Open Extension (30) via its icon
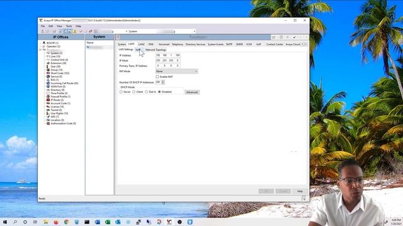Viewport: 403px width, 226px height. click(48, 63)
